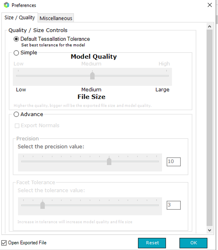Select Default Tessallation Tolerance radio button
This screenshot has height=250, width=218.
16,39
